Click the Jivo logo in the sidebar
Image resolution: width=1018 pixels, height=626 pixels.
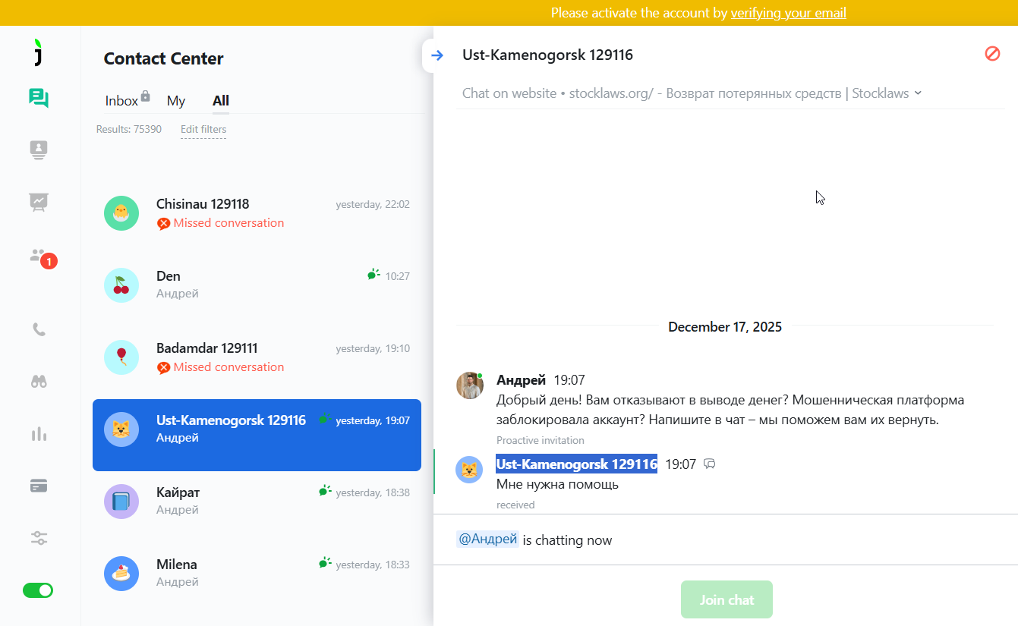tap(39, 52)
